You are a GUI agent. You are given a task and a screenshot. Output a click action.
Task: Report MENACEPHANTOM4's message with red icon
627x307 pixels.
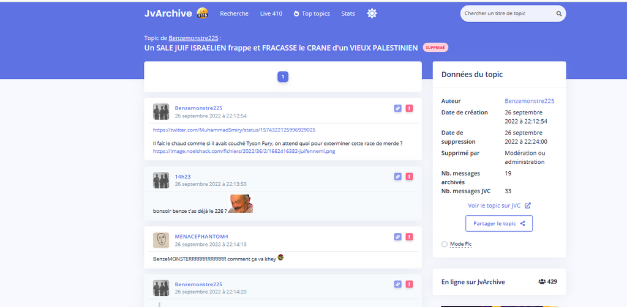click(409, 237)
